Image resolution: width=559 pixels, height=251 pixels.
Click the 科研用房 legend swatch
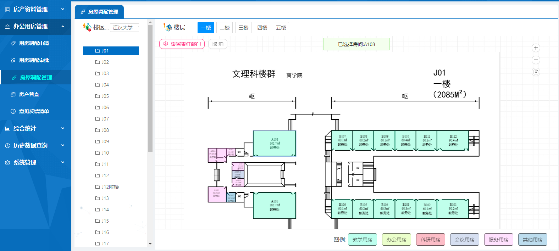[x=431, y=240]
